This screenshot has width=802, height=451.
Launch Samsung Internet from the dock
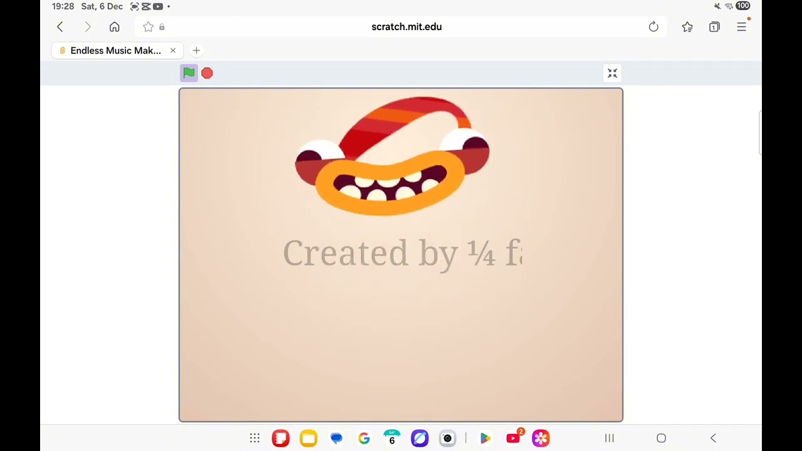pos(420,438)
